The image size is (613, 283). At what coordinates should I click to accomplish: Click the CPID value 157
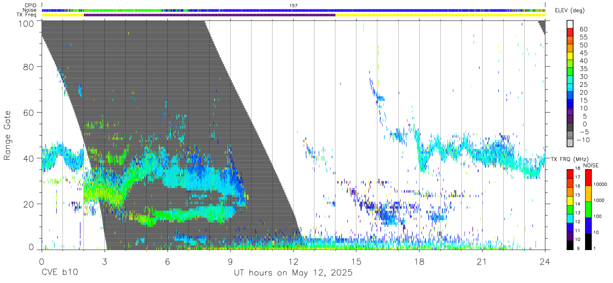(294, 5)
